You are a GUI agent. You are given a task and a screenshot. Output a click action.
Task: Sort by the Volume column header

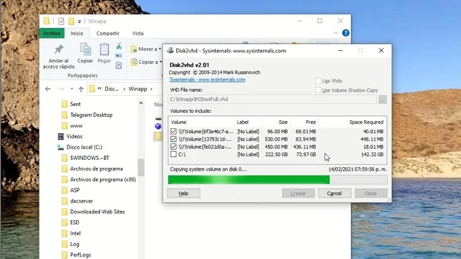(202, 122)
